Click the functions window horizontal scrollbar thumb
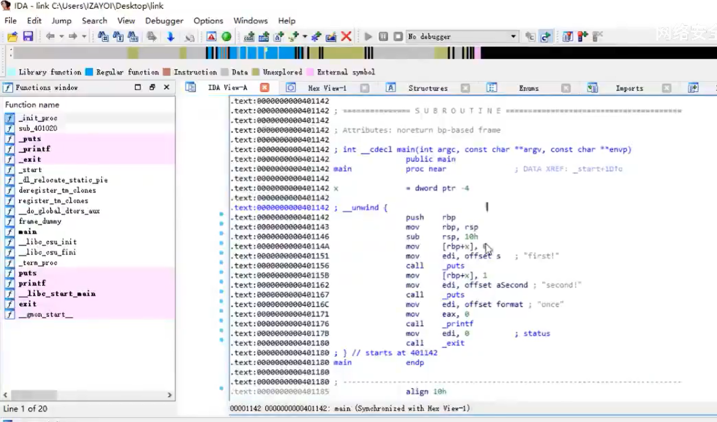The image size is (717, 422). tap(34, 395)
